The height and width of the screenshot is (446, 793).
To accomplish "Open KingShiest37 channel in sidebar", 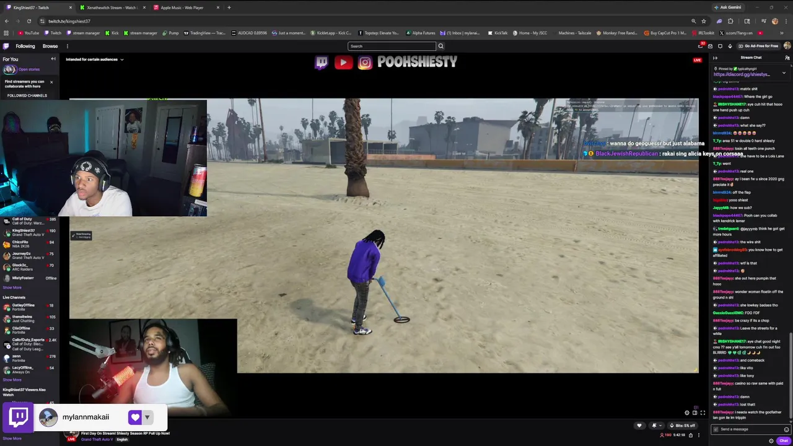I will pos(30,233).
